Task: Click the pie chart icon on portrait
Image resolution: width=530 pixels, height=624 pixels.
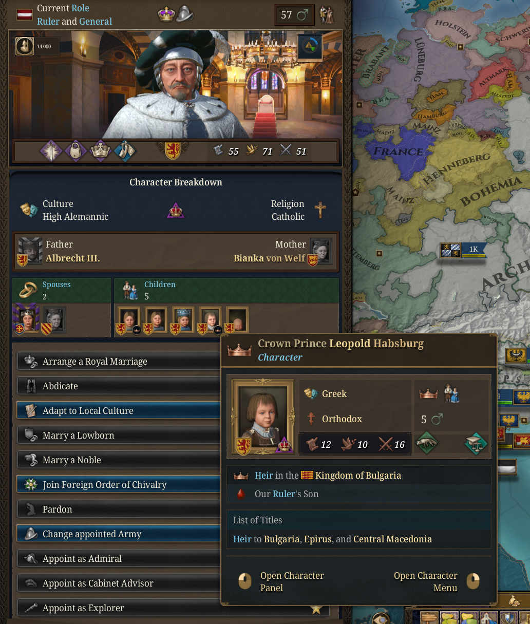Action: point(310,46)
